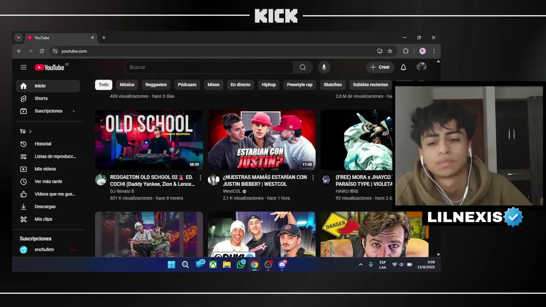This screenshot has width=546, height=307.
Task: Open Windows Start menu
Action: coord(171,265)
